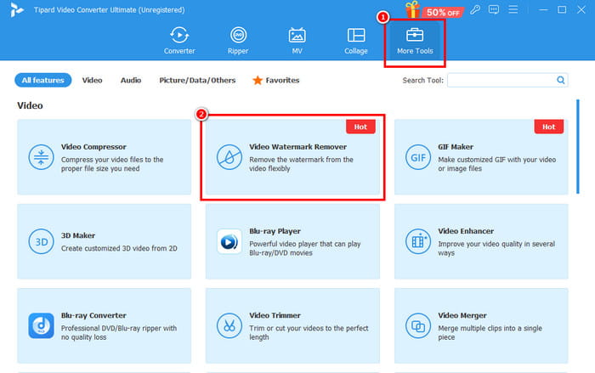The height and width of the screenshot is (373, 595).
Task: Click the search magnifier icon
Action: tap(561, 80)
